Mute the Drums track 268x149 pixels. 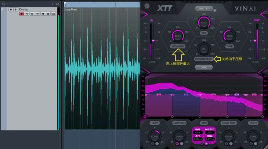pyautogui.click(x=11, y=9)
